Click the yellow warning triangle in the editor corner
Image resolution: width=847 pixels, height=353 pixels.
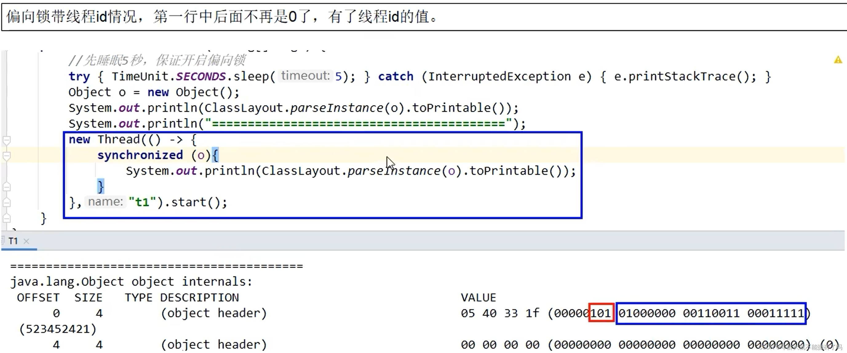(838, 60)
